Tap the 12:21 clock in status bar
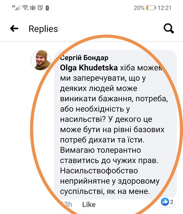The width and height of the screenshot is (183, 214). coord(164,7)
